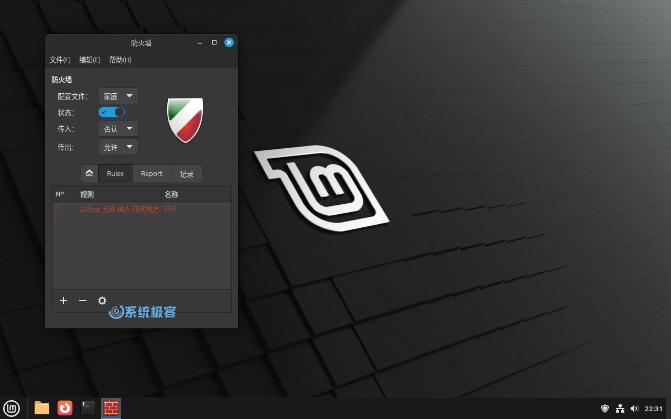671x419 pixels.
Task: Open the volume tray icon
Action: pos(634,409)
